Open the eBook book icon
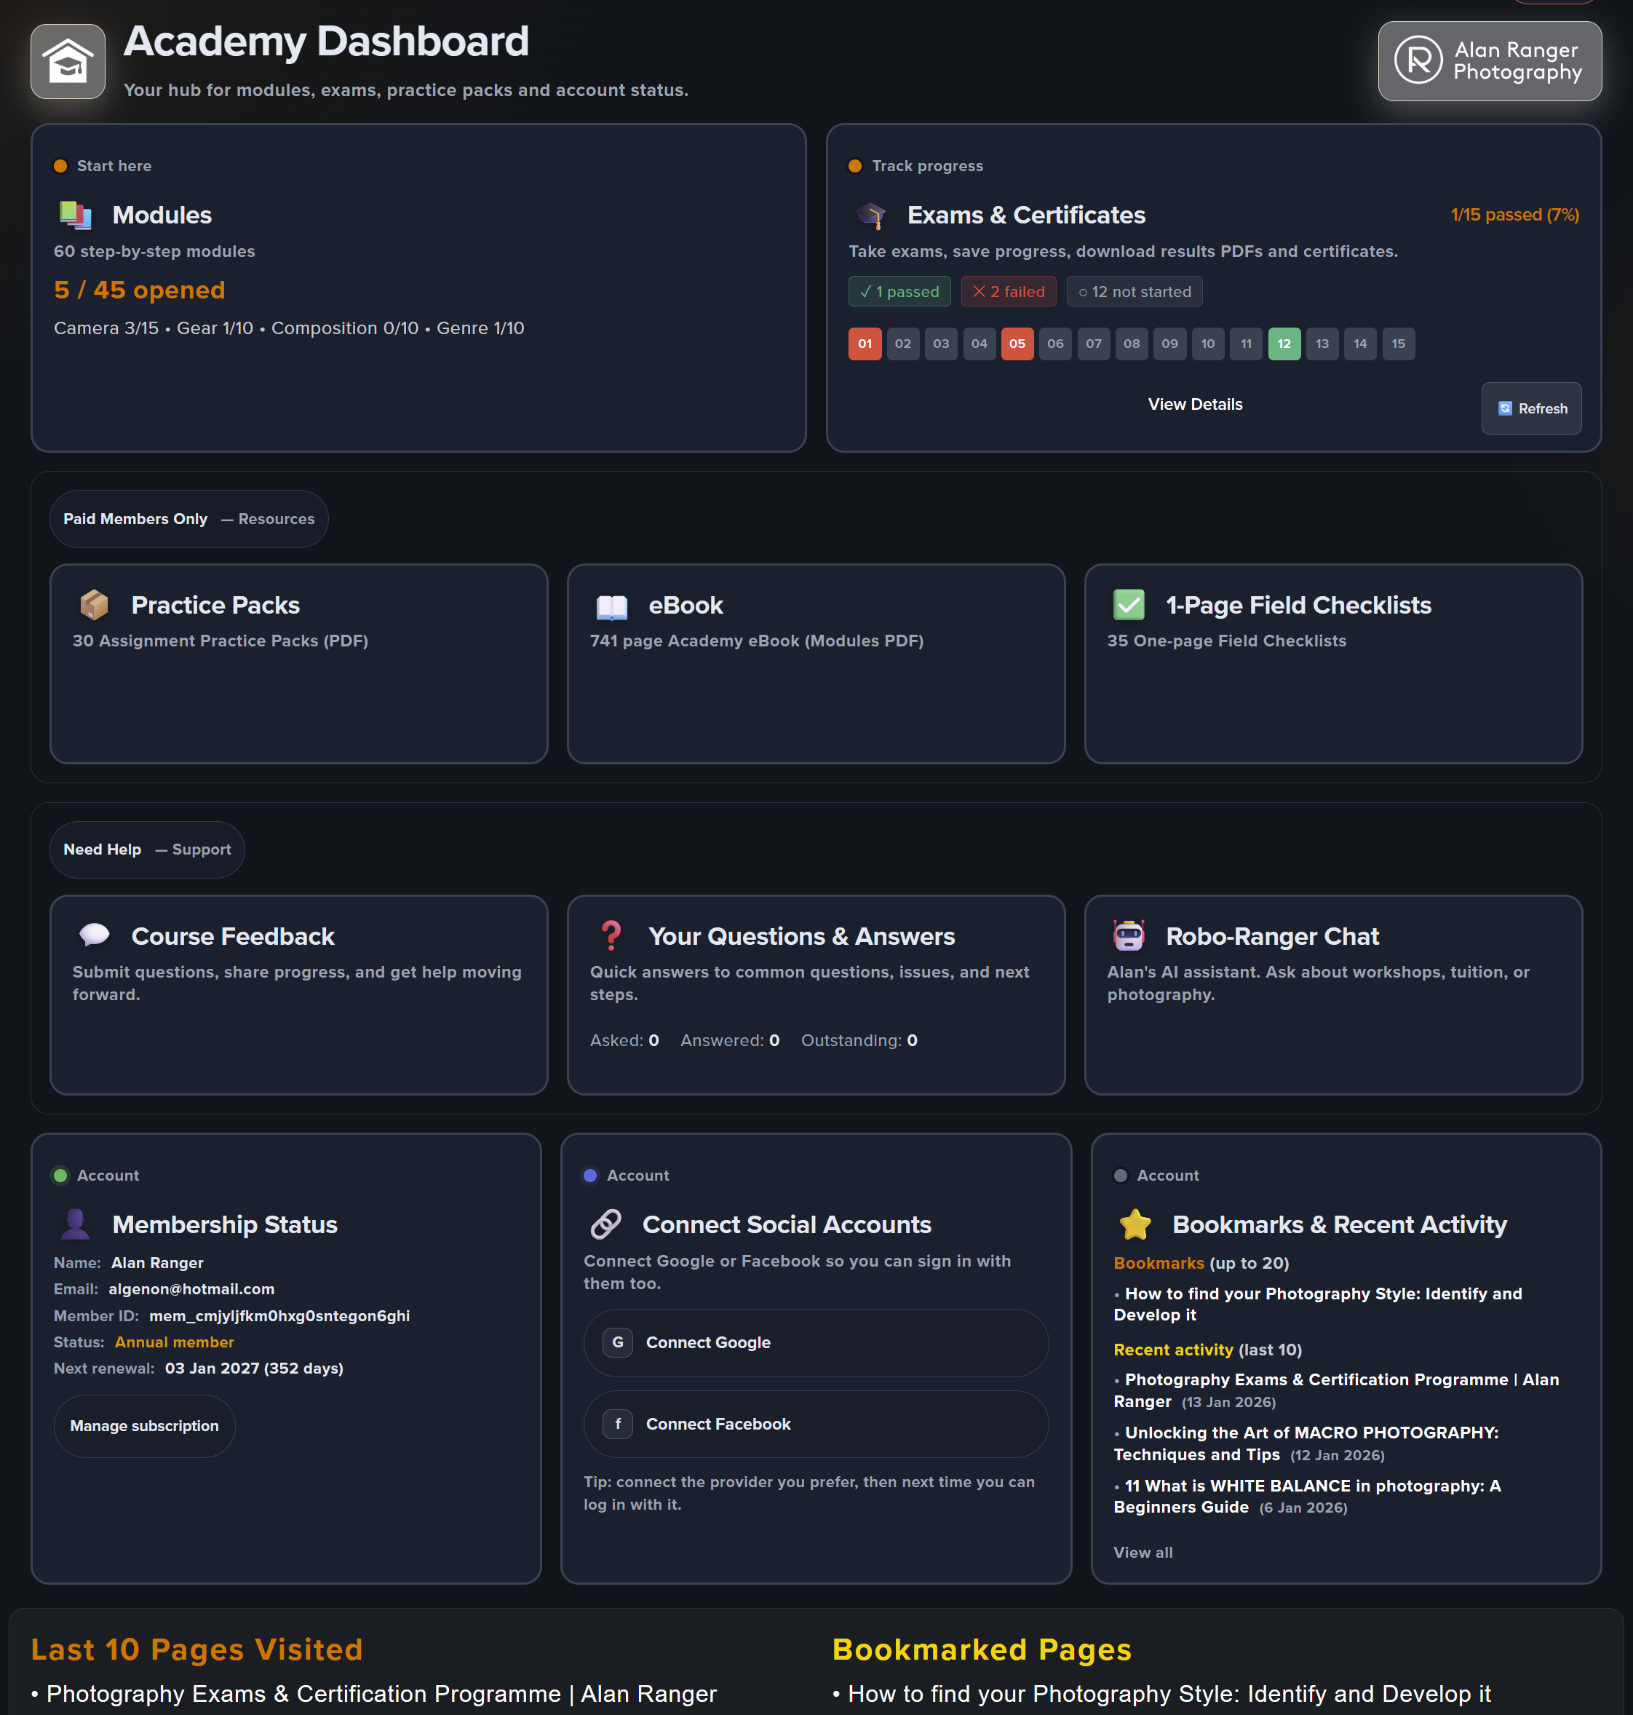 pyautogui.click(x=612, y=607)
